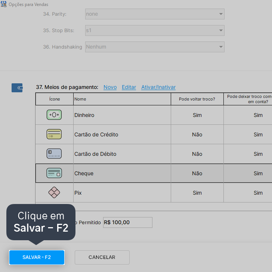The height and width of the screenshot is (272, 272).
Task: Click the Pode deixar troco em conta header
Action: [248, 99]
